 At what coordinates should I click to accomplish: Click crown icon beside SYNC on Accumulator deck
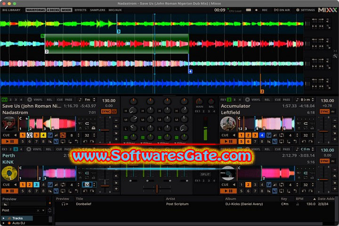click(x=333, y=112)
